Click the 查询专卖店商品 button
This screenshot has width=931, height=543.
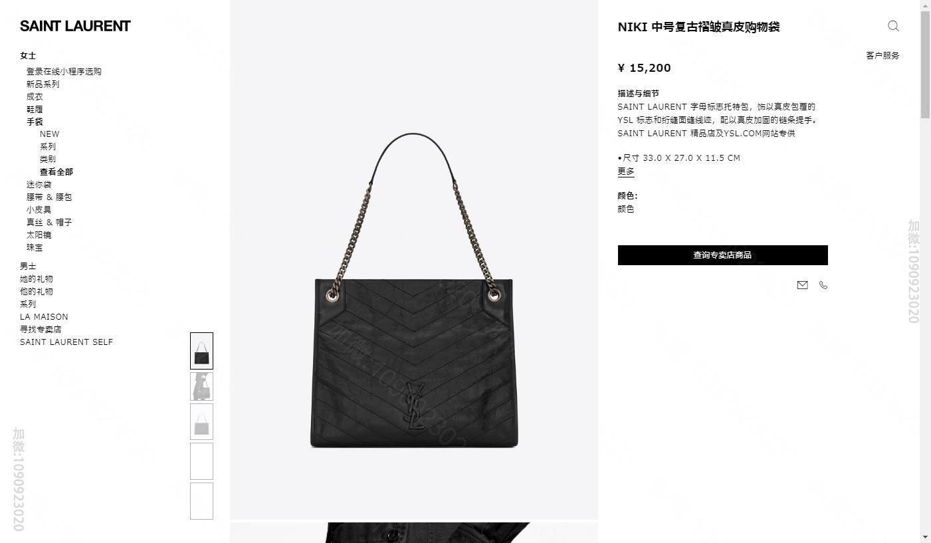[722, 255]
